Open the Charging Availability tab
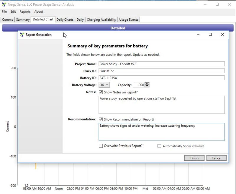The width and height of the screenshot is (236, 194). coord(101,19)
